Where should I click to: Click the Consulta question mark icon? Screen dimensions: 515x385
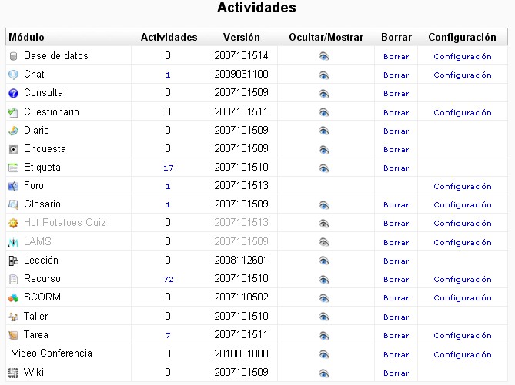point(13,93)
